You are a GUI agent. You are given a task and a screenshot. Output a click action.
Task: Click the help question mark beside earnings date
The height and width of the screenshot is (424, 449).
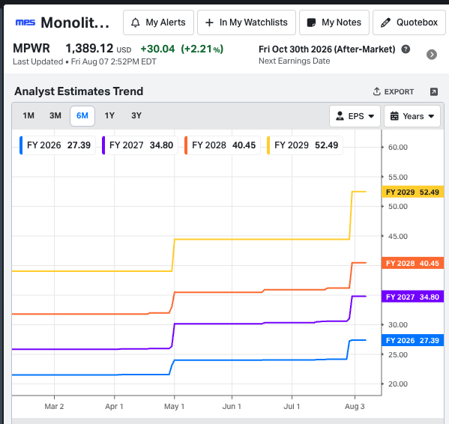[x=406, y=49]
